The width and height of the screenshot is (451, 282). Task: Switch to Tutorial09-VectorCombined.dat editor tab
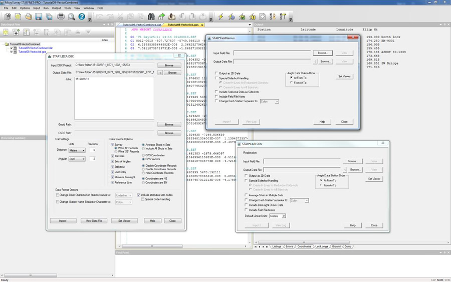141,25
